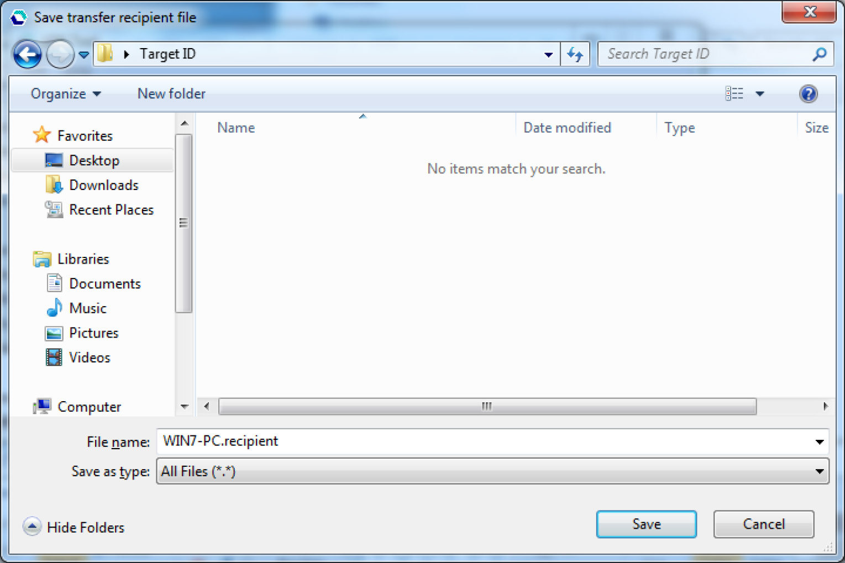Image resolution: width=845 pixels, height=563 pixels.
Task: Click the Cancel button
Action: coord(763,524)
